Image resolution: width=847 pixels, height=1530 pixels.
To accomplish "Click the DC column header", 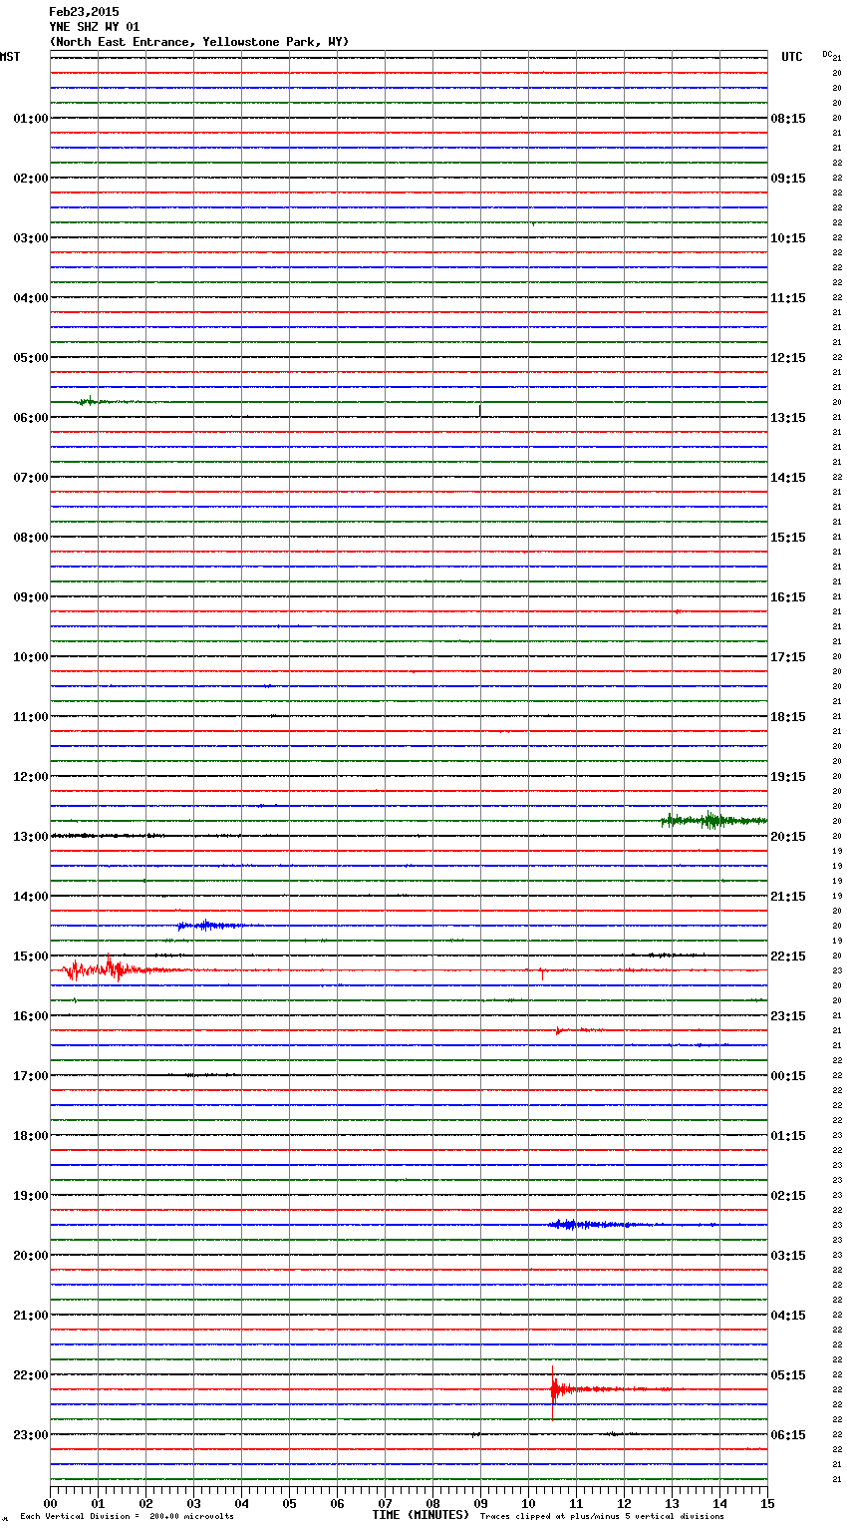I will 827,54.
